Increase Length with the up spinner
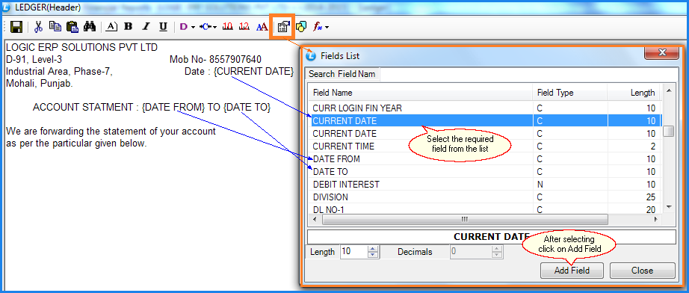689x293 pixels. 373,249
